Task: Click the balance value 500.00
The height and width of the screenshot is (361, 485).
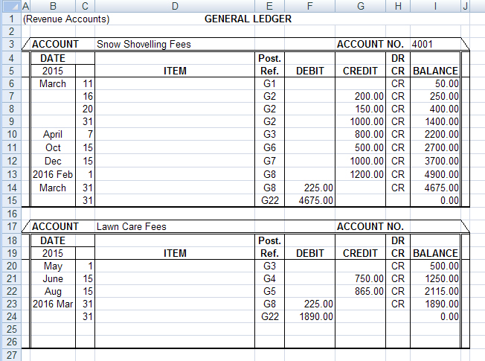Action: (x=444, y=266)
